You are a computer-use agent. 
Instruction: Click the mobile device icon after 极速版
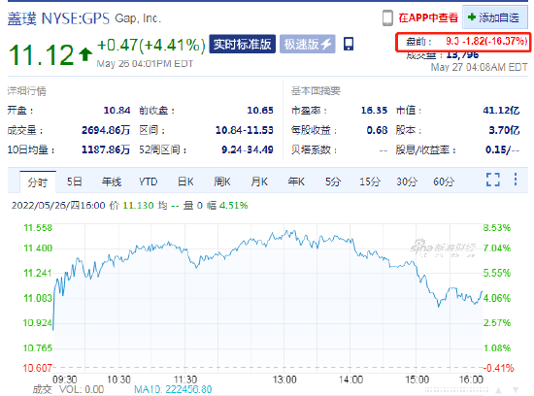pyautogui.click(x=349, y=44)
